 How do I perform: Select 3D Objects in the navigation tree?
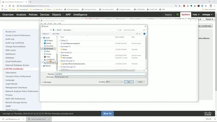tap(50, 41)
